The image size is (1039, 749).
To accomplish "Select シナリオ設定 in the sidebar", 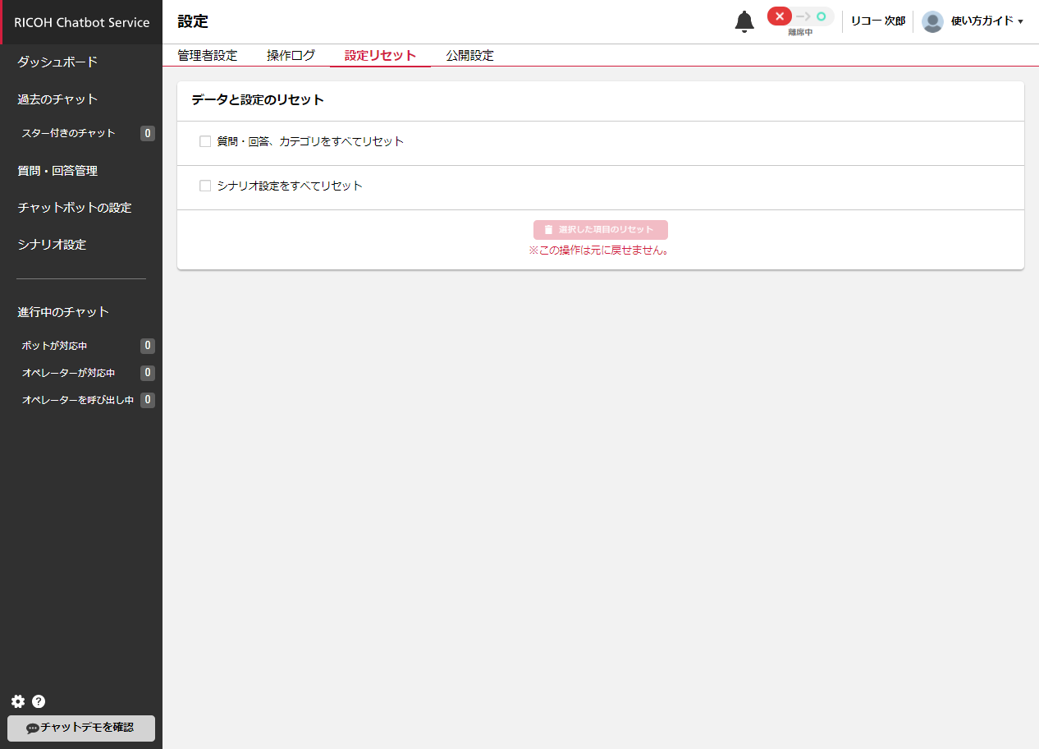I will click(x=52, y=245).
